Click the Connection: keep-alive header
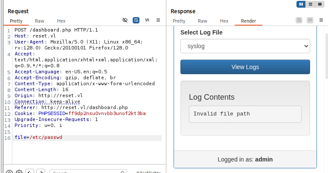 47,101
